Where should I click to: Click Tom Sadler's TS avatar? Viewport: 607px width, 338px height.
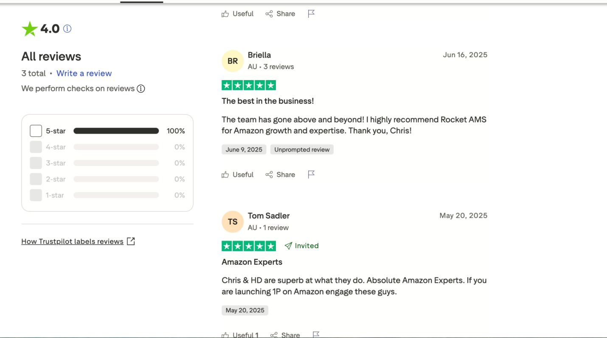233,222
